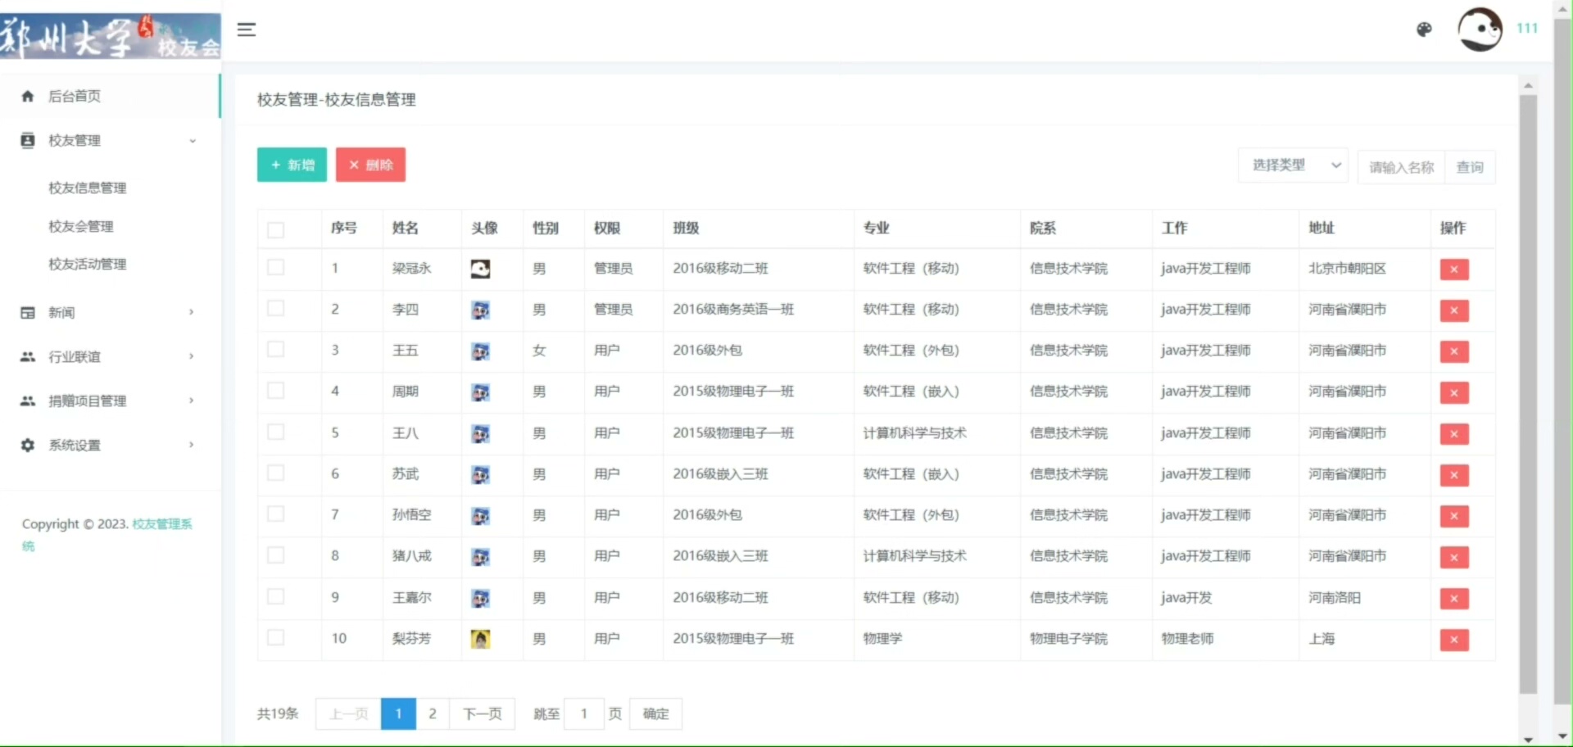Click the hamburger menu collapse icon
This screenshot has height=747, width=1573.
pos(247,30)
